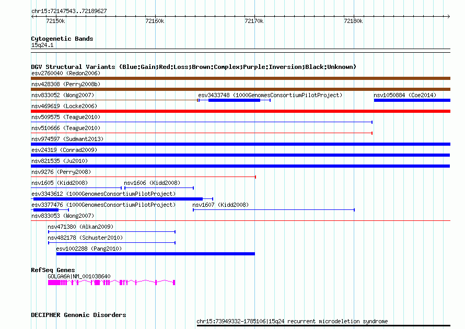Open variant nsv974597 (Sudmant2013) label
Viewport: 465px width, 329px height.
pos(67,139)
